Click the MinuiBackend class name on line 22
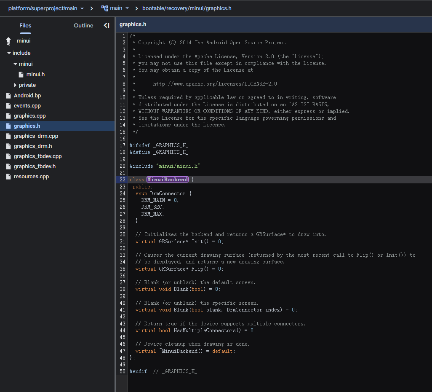 point(167,180)
